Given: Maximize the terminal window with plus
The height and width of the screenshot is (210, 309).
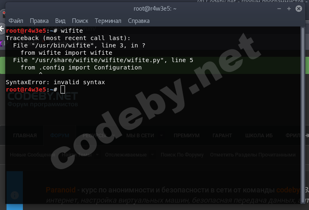Looking at the screenshot, I should pyautogui.click(x=289, y=9).
